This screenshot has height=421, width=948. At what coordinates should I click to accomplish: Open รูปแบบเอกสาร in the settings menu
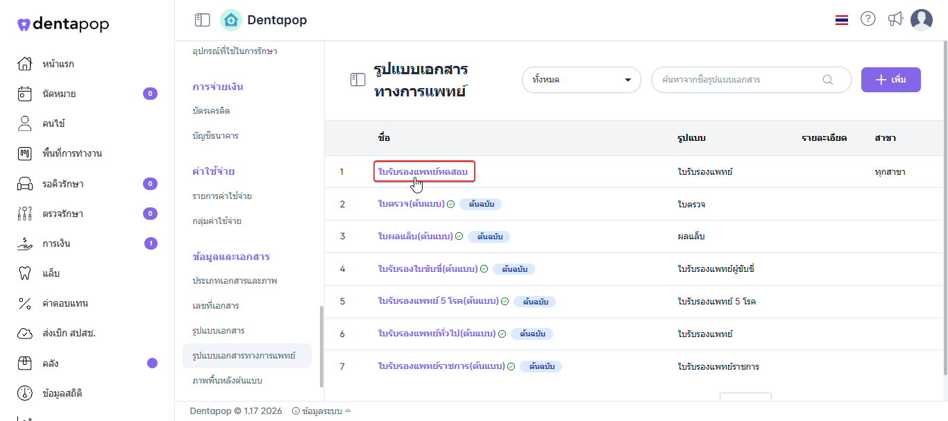pyautogui.click(x=219, y=331)
